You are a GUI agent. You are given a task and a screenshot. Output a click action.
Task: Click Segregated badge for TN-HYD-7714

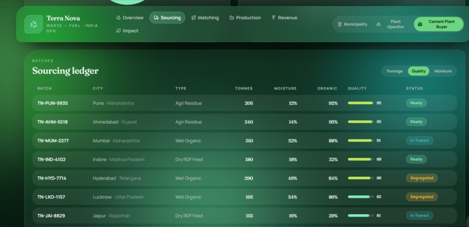tap(422, 178)
